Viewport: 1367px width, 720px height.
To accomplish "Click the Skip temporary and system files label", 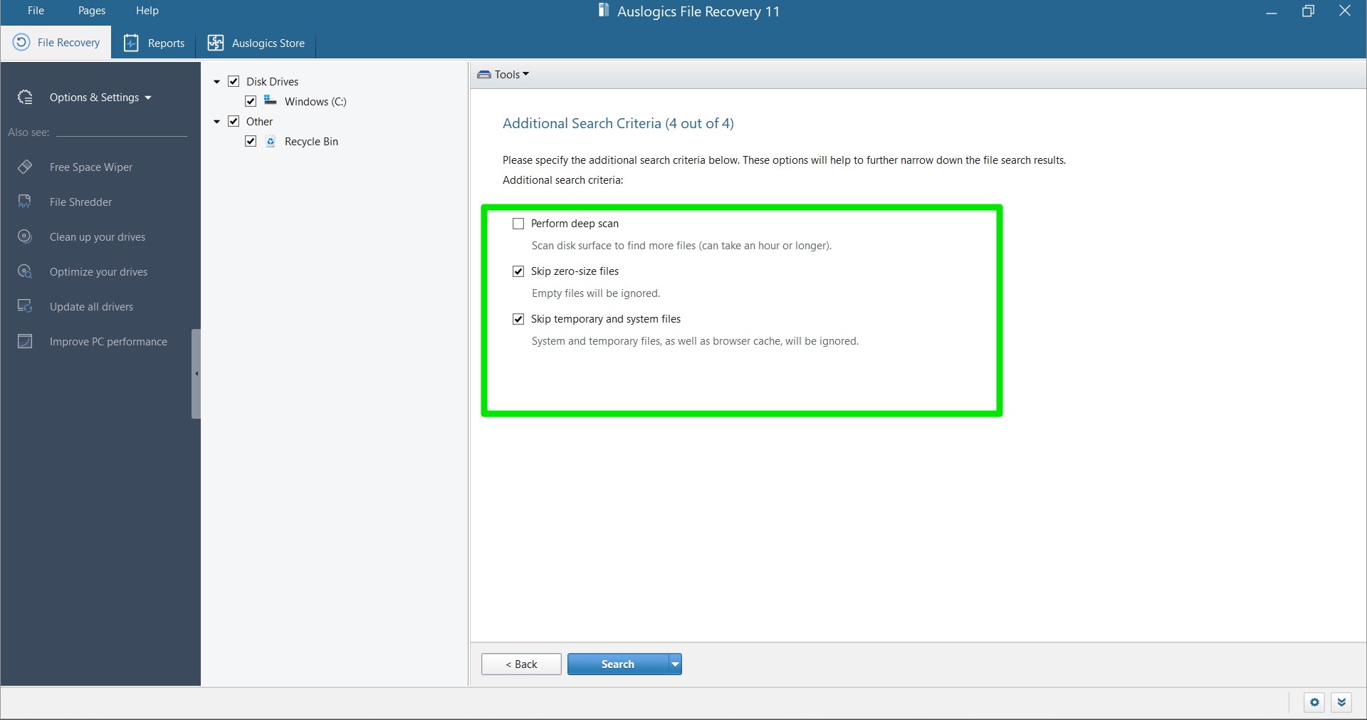I will (x=606, y=319).
